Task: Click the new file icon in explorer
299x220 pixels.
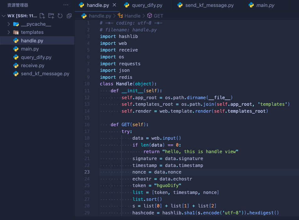Action: point(42,16)
